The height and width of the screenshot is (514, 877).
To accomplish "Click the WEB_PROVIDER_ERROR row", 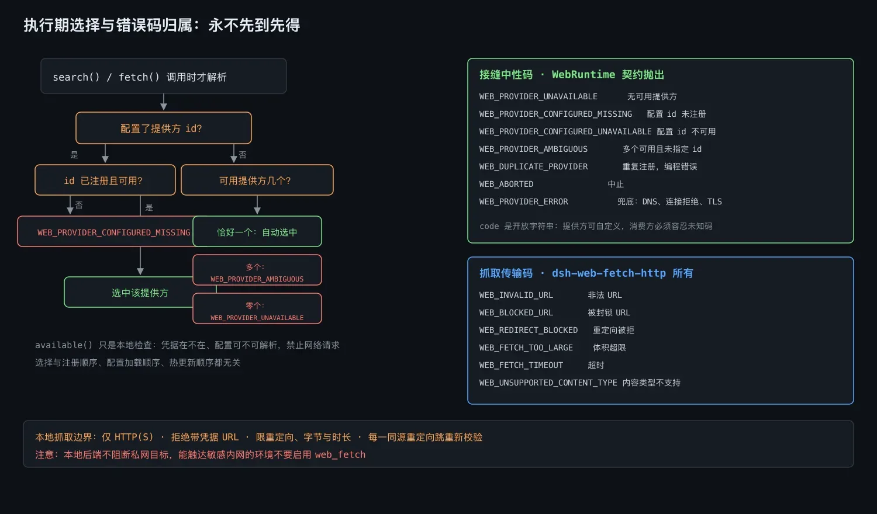I will tap(600, 202).
